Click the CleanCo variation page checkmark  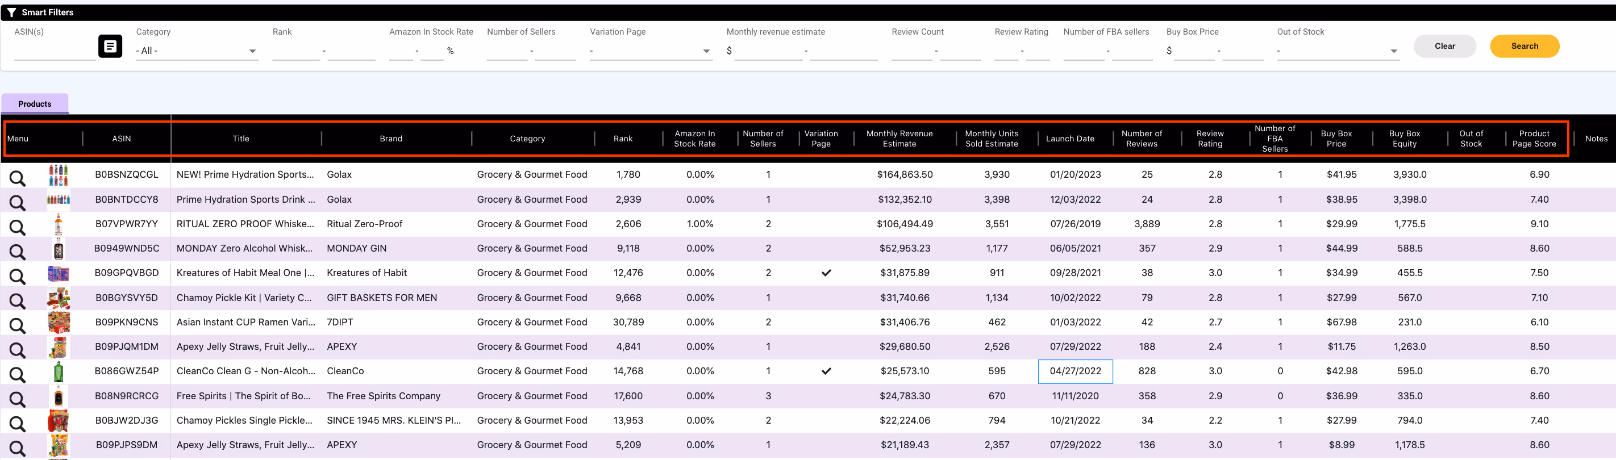[x=826, y=371]
